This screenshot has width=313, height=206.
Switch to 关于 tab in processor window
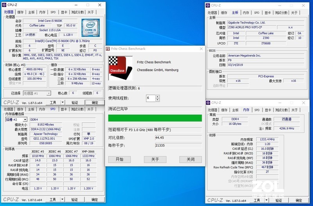[x=91, y=12]
